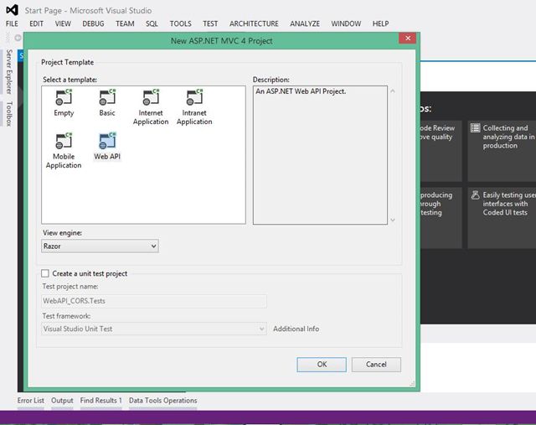Open the HELP menu

click(380, 23)
